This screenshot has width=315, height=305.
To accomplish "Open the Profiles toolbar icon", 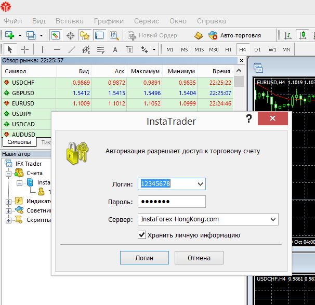I will click(x=31, y=35).
